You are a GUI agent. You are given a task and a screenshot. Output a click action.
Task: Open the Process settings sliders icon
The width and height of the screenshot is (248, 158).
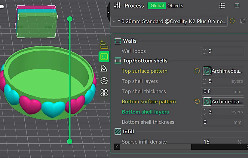(117, 5)
